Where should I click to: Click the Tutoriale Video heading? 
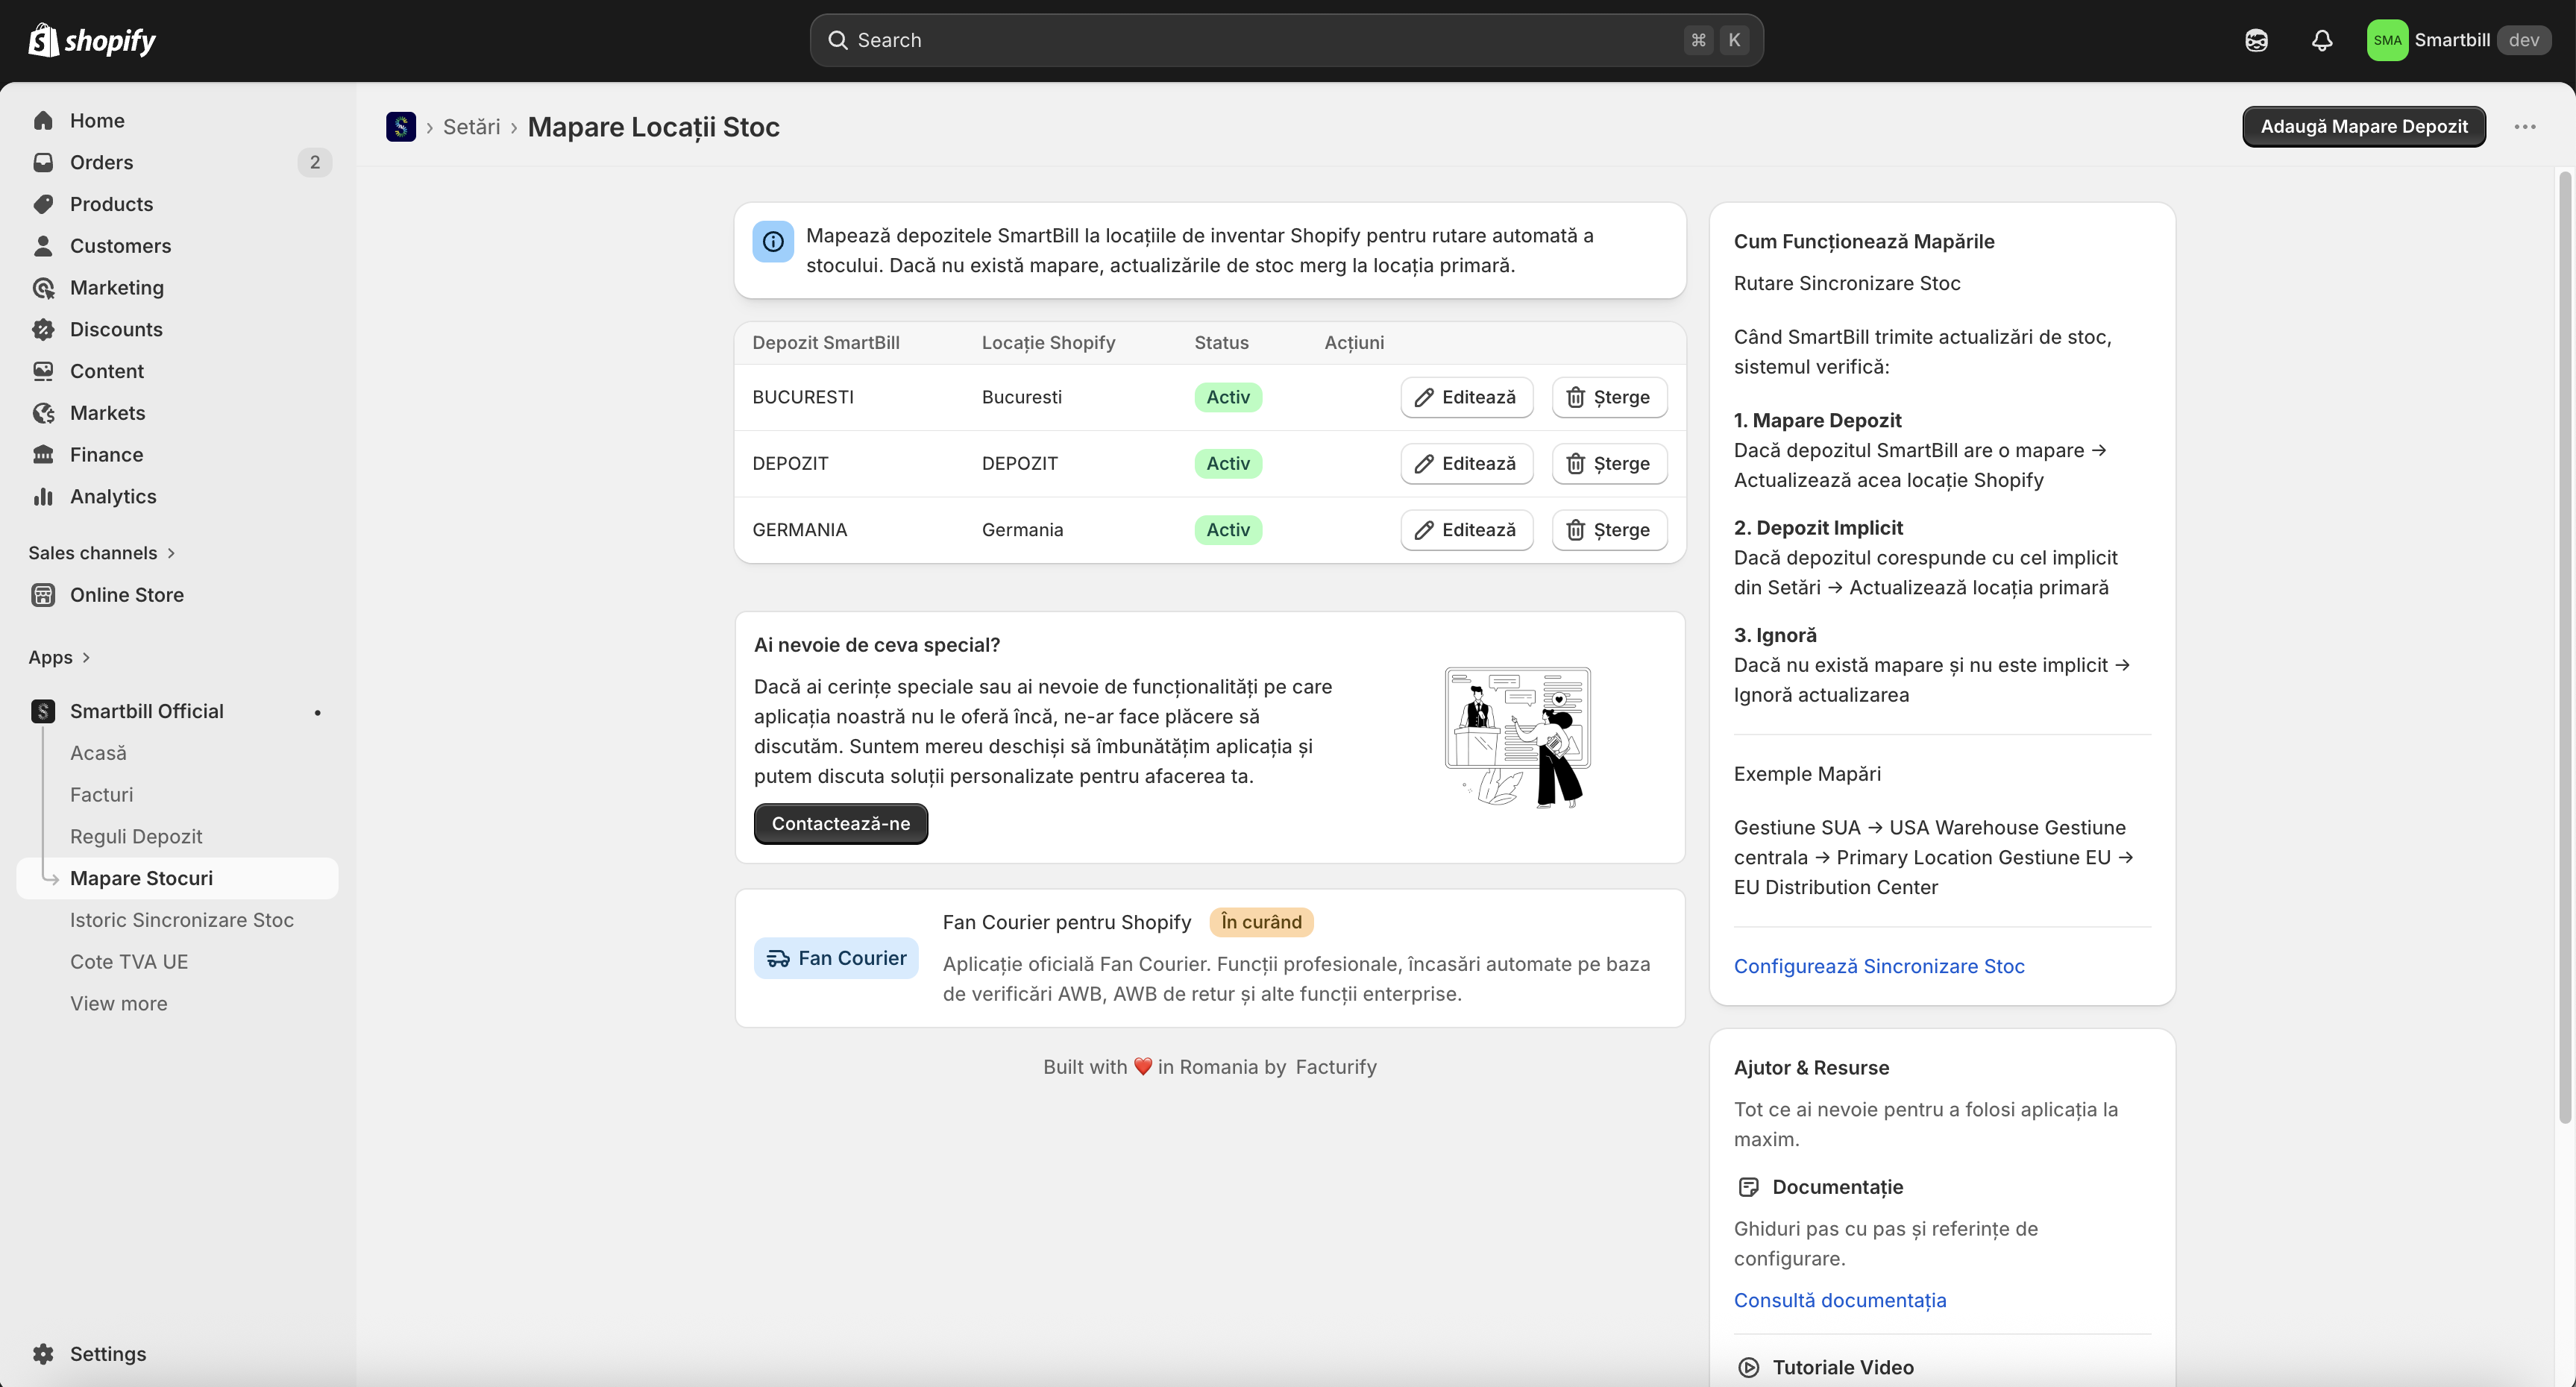1843,1367
